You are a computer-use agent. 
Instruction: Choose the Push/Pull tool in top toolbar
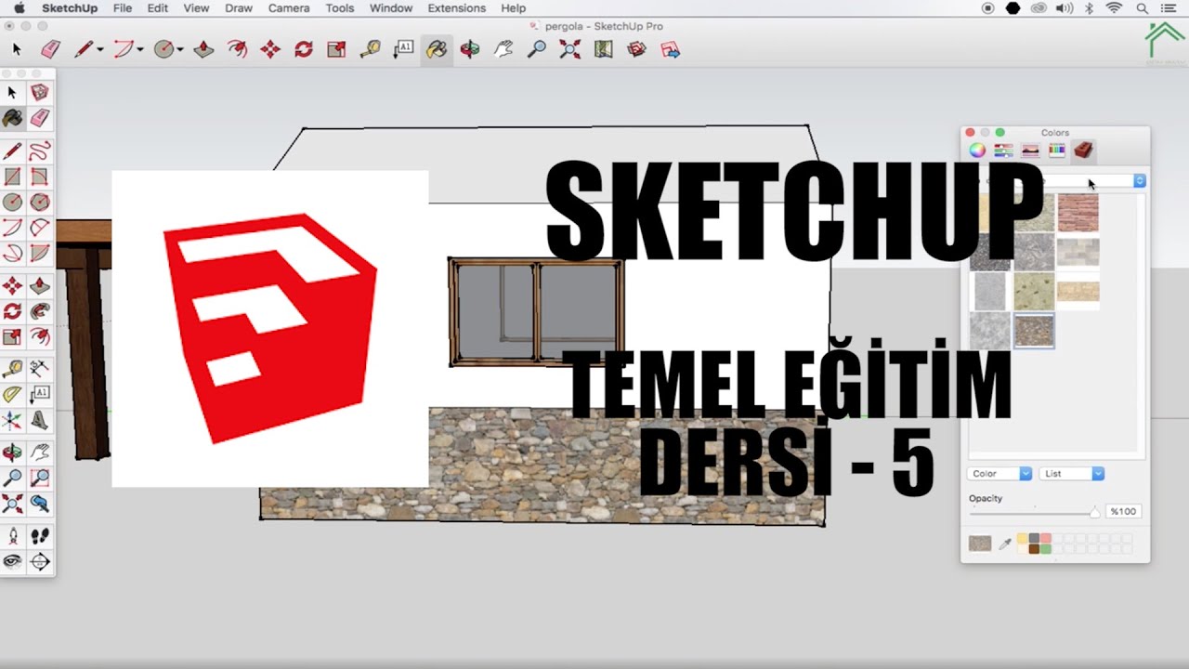pos(203,49)
